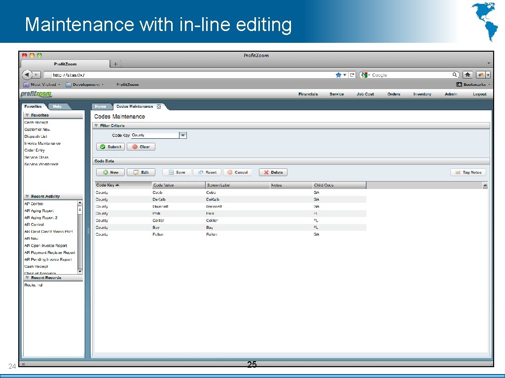Open Development bookmarks folder

click(84, 85)
